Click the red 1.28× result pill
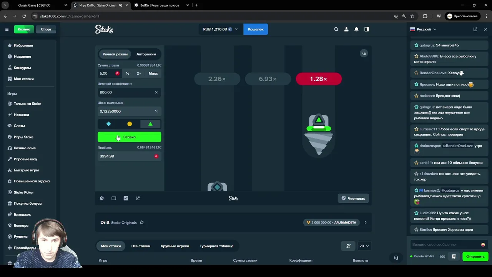The width and height of the screenshot is (492, 277). coord(319,79)
